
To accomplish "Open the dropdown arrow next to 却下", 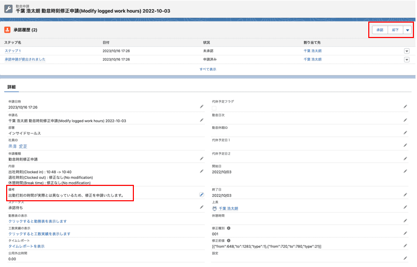I will point(408,30).
